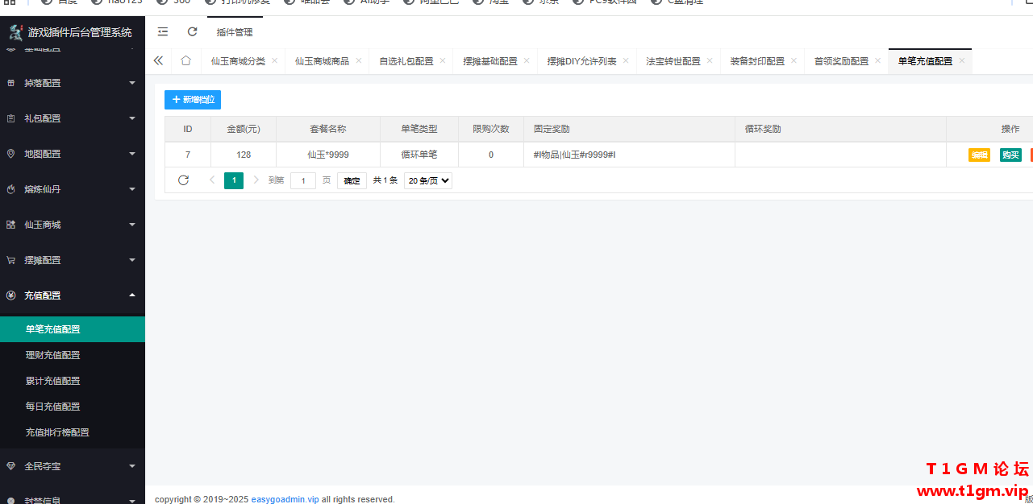Click the yellow 编辑 button in row 7
Image resolution: width=1033 pixels, height=504 pixels.
pos(979,155)
